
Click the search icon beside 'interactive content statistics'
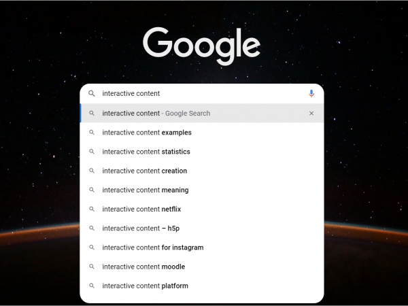click(x=92, y=152)
